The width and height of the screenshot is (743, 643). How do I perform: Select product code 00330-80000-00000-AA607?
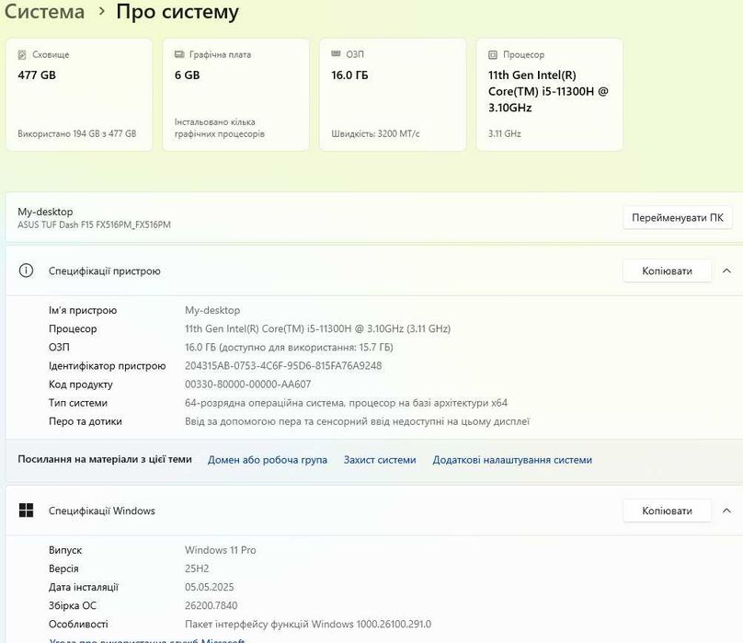tap(248, 385)
